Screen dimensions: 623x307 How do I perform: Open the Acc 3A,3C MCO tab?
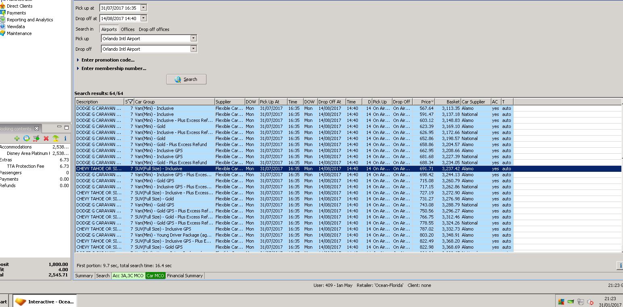coord(128,276)
